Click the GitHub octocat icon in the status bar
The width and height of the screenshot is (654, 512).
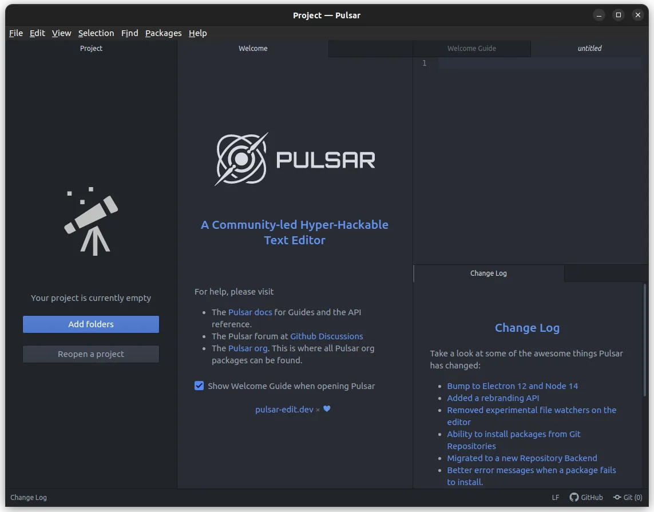(573, 497)
